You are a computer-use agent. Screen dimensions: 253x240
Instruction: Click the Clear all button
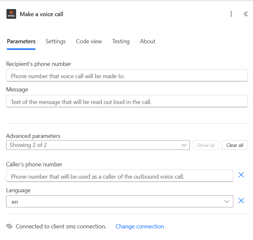tap(235, 145)
